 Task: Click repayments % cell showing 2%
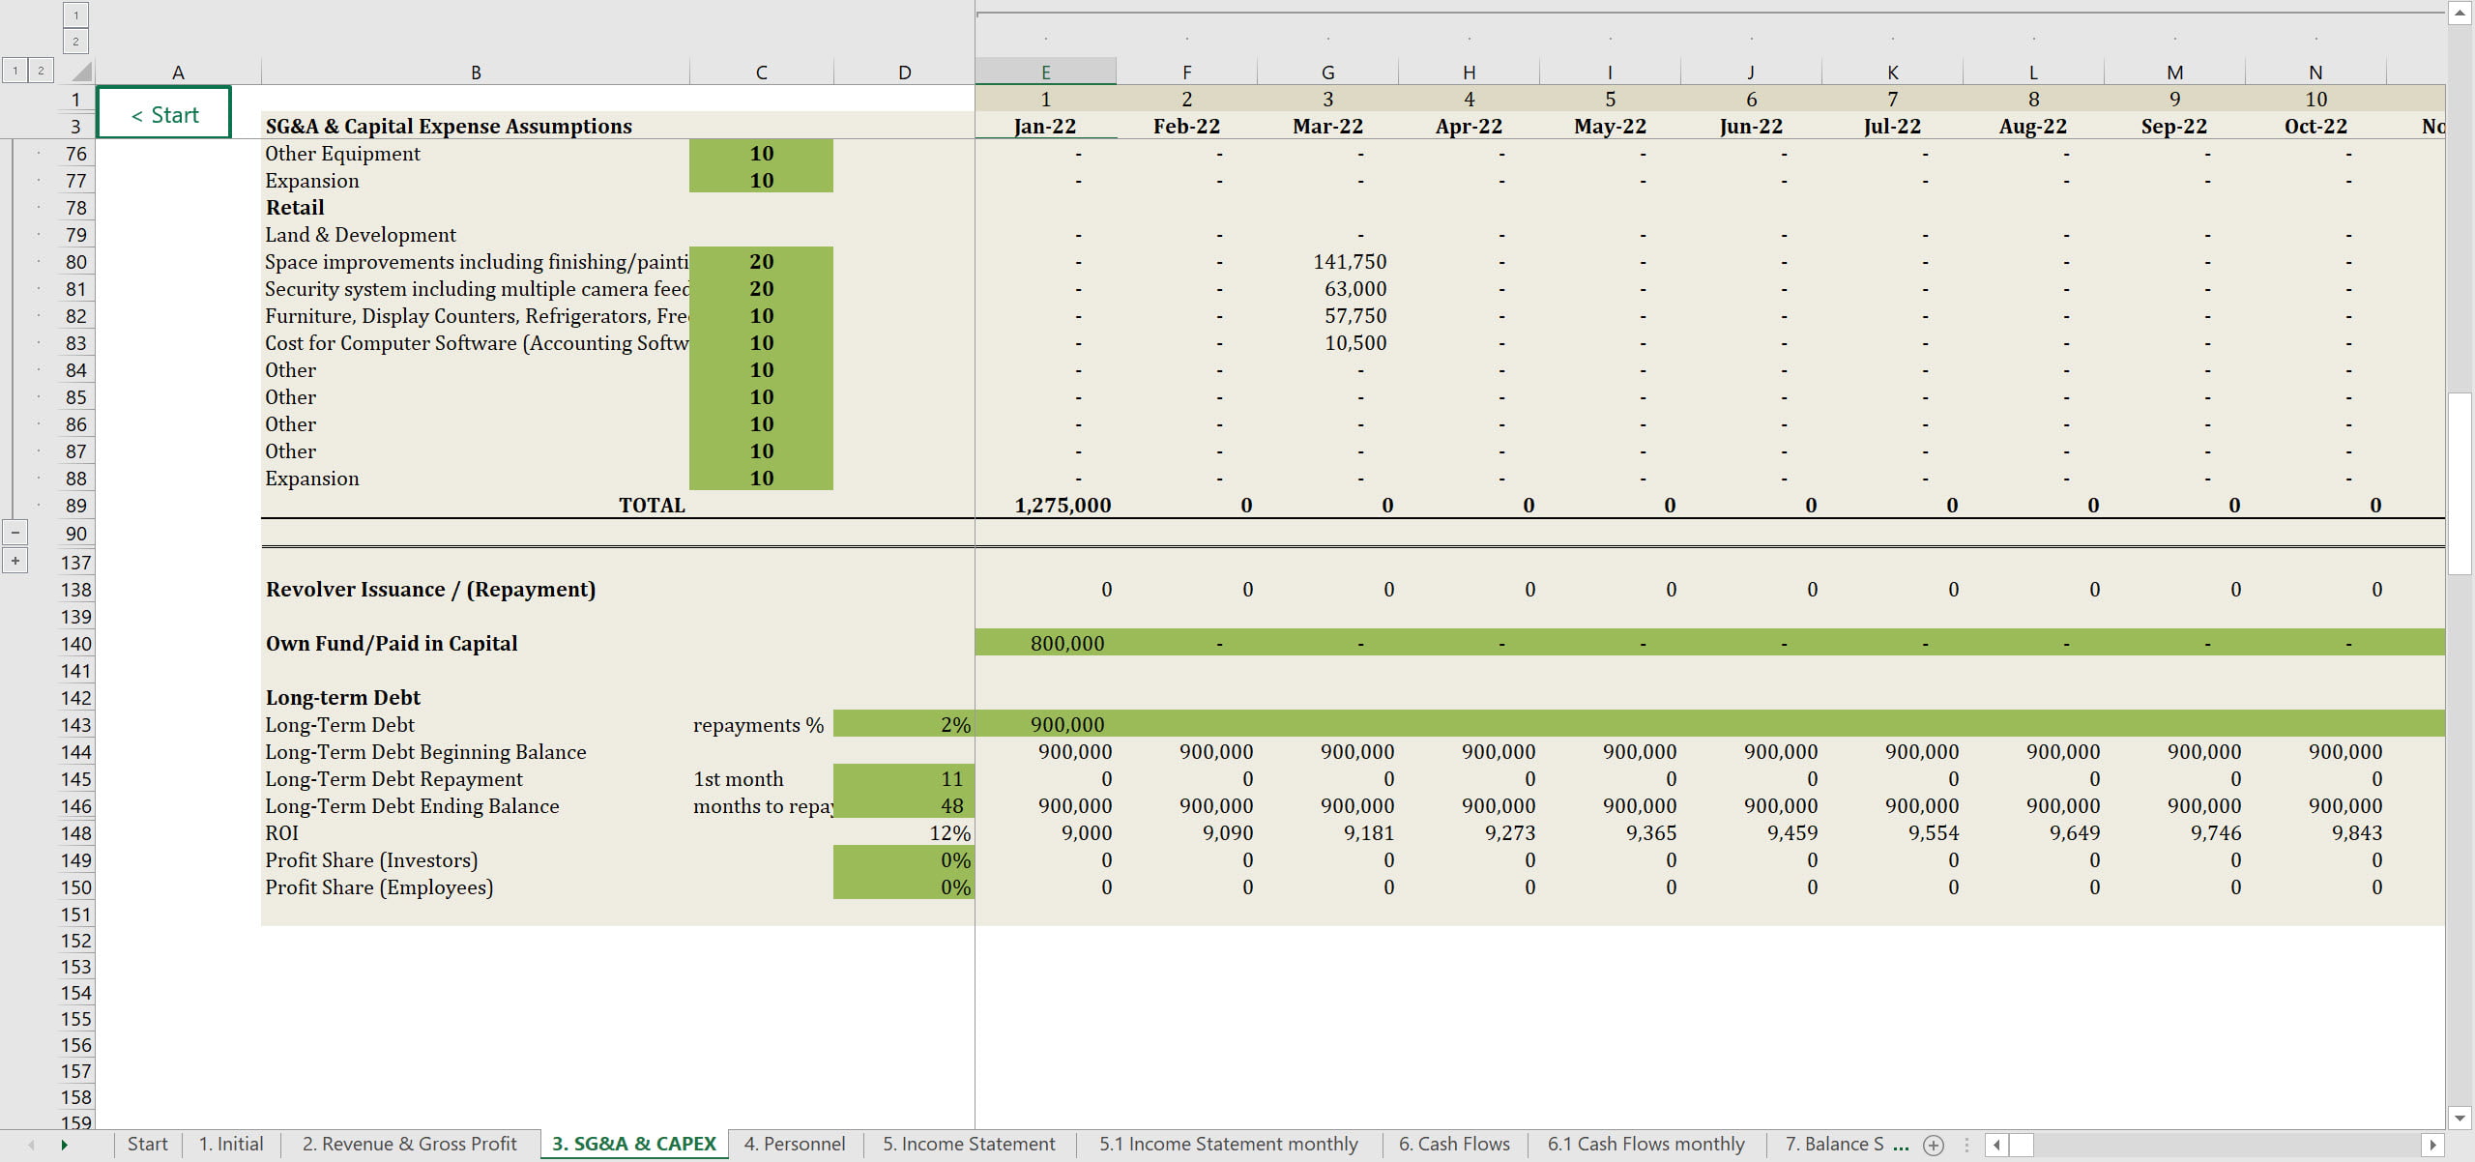(903, 725)
